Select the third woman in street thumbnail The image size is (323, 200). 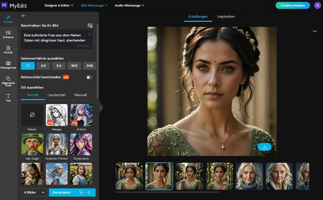pyautogui.click(x=189, y=176)
